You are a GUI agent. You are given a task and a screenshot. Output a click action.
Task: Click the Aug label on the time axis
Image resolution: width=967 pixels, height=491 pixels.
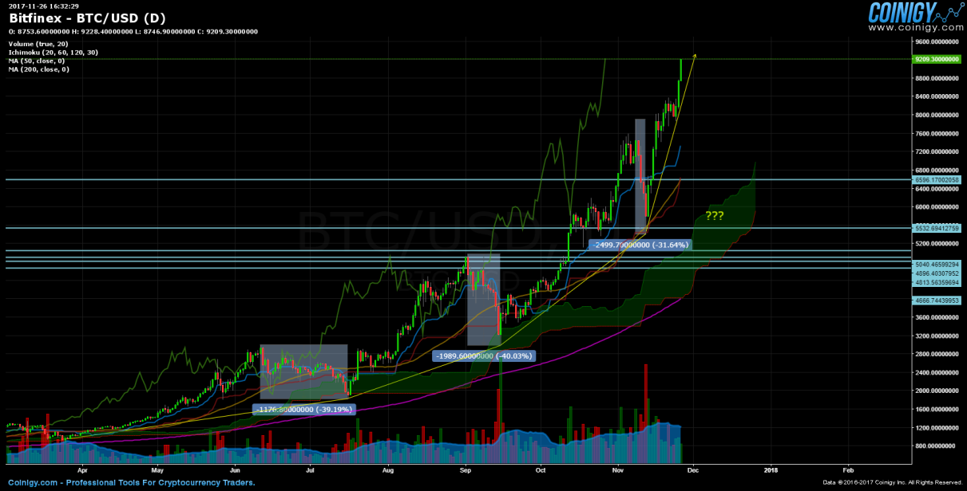386,470
